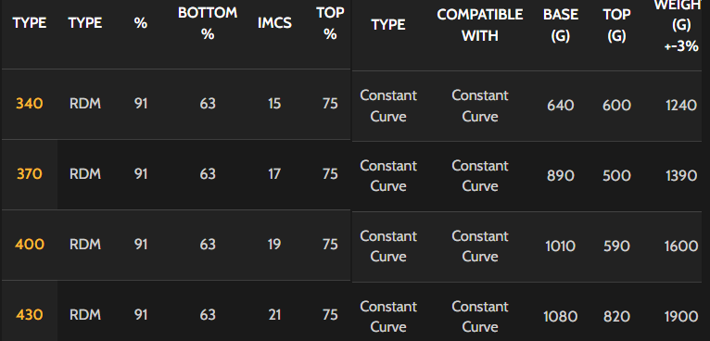Select the TOP (G) column header
This screenshot has width=710, height=341.
tap(616, 25)
